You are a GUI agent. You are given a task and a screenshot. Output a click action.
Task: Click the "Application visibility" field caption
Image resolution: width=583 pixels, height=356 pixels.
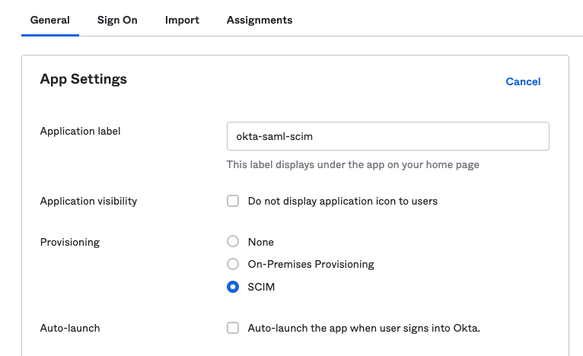88,201
